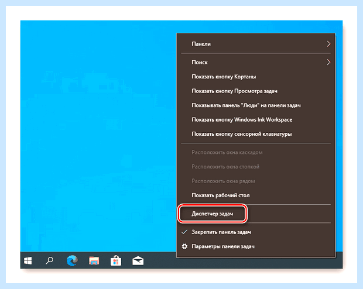This screenshot has width=363, height=289.
Task: Open Параметры панели задач text entry
Action: click(x=223, y=246)
